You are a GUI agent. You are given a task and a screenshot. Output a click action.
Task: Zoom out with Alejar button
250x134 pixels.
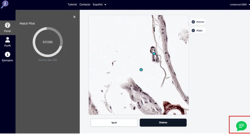198,30
